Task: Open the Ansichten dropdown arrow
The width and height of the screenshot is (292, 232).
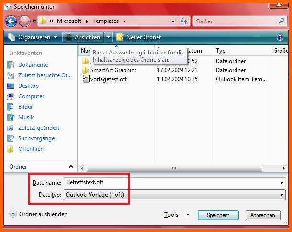Action: click(x=108, y=37)
